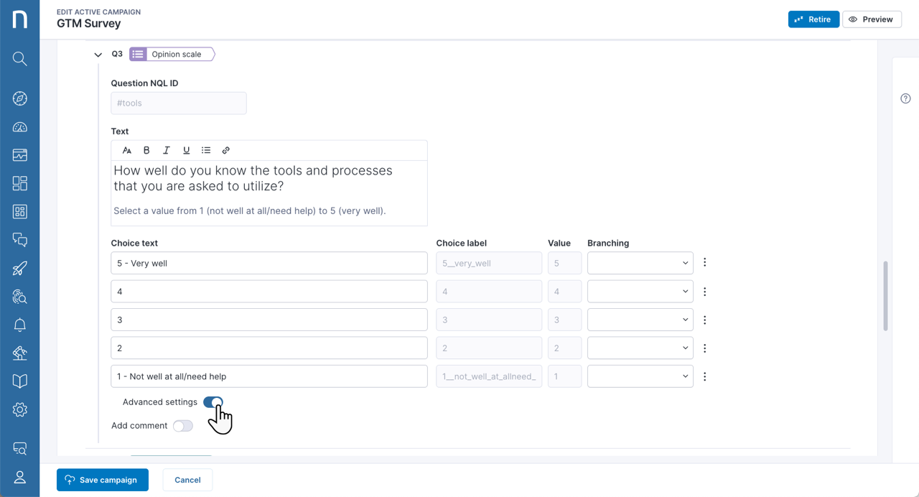Open the Branching dropdown for '1 - Not well at all'
Viewport: 919px width, 497px height.
tap(640, 376)
